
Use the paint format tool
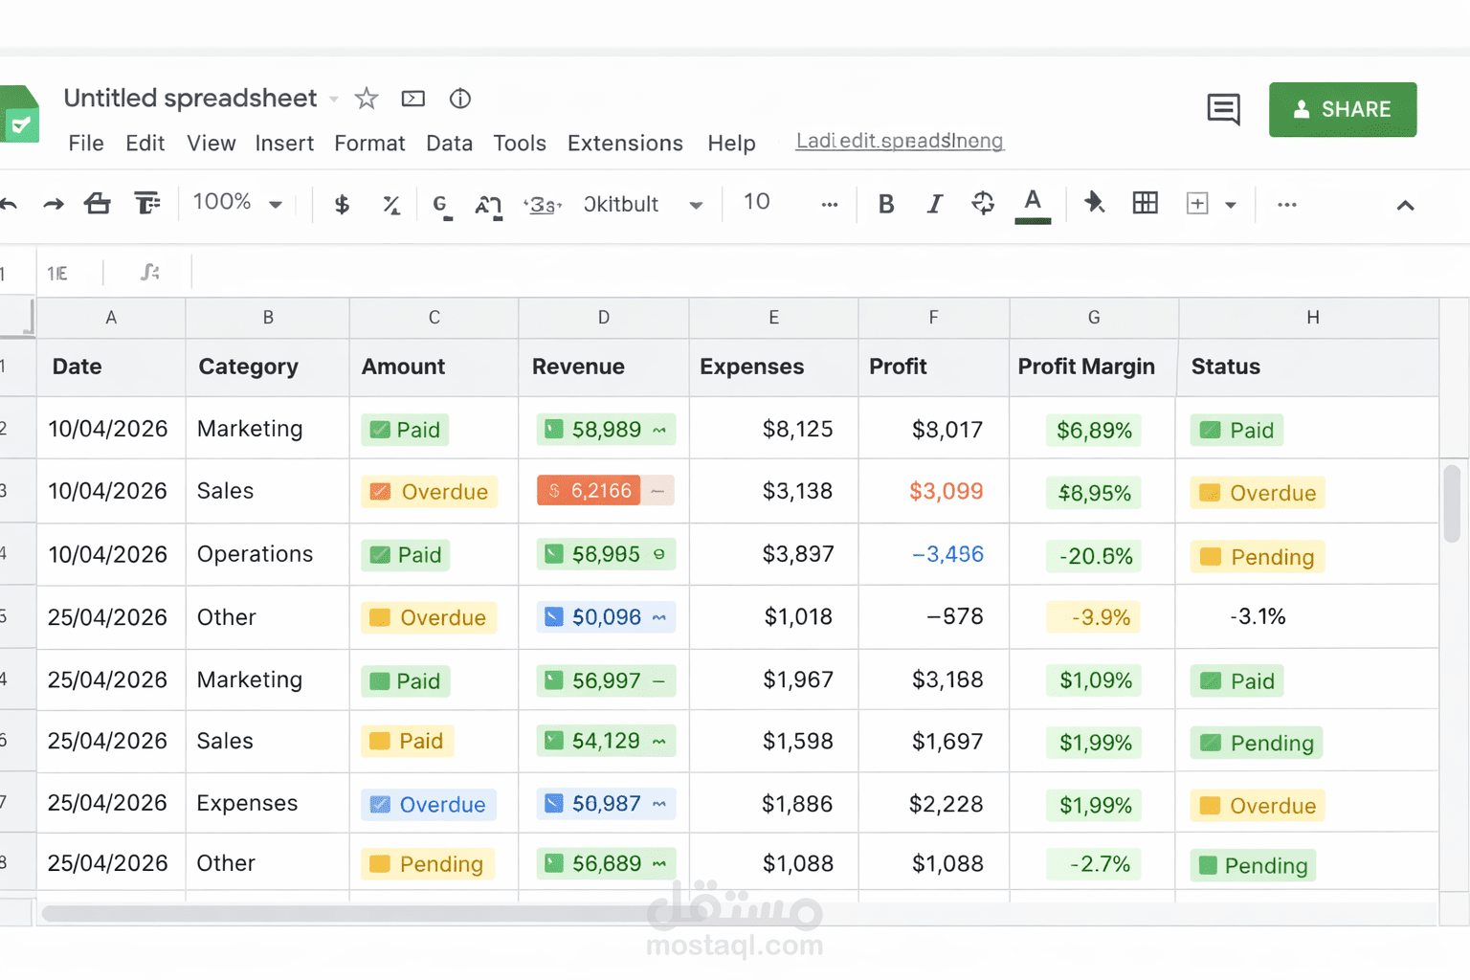[145, 204]
